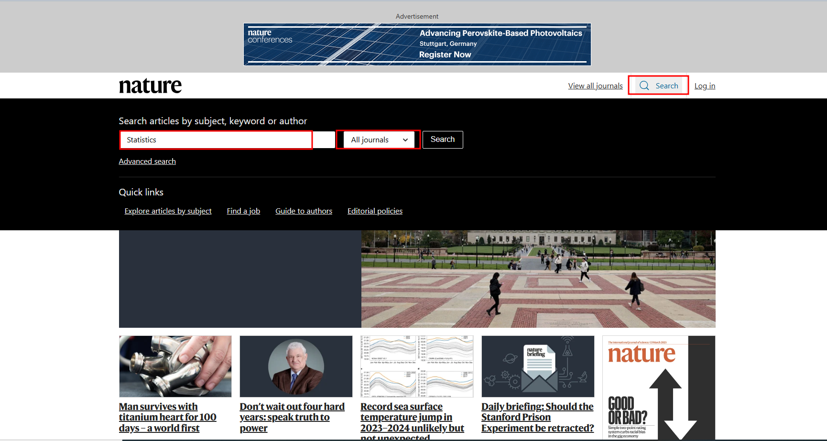Click the magnifying glass Search icon in header
Viewport: 827px width, 441px height.
[x=644, y=86]
